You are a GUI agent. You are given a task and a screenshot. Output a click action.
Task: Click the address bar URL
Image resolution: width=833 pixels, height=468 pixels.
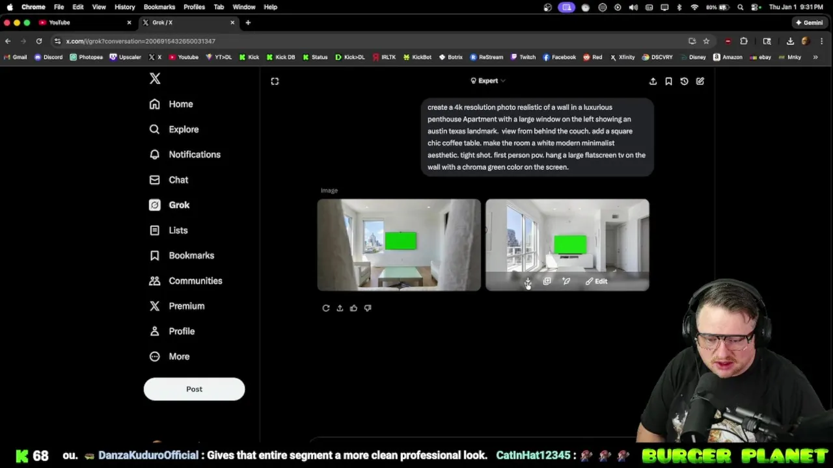coord(141,41)
